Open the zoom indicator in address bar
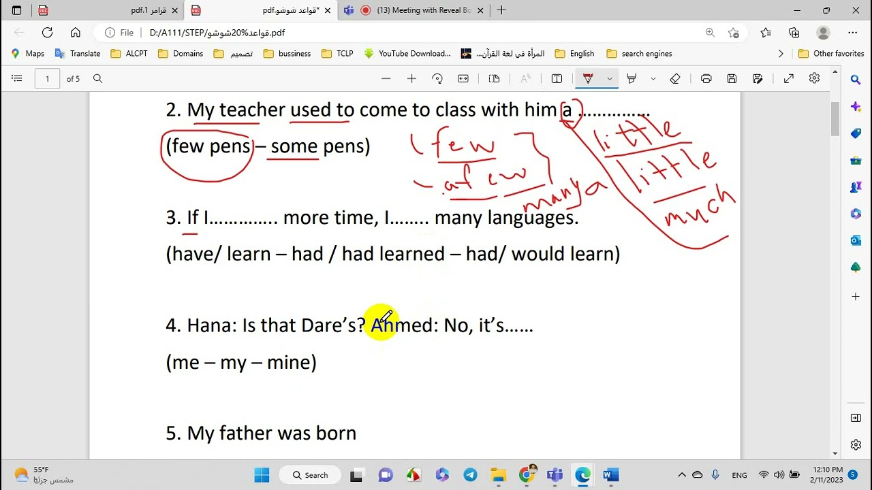 (x=710, y=32)
